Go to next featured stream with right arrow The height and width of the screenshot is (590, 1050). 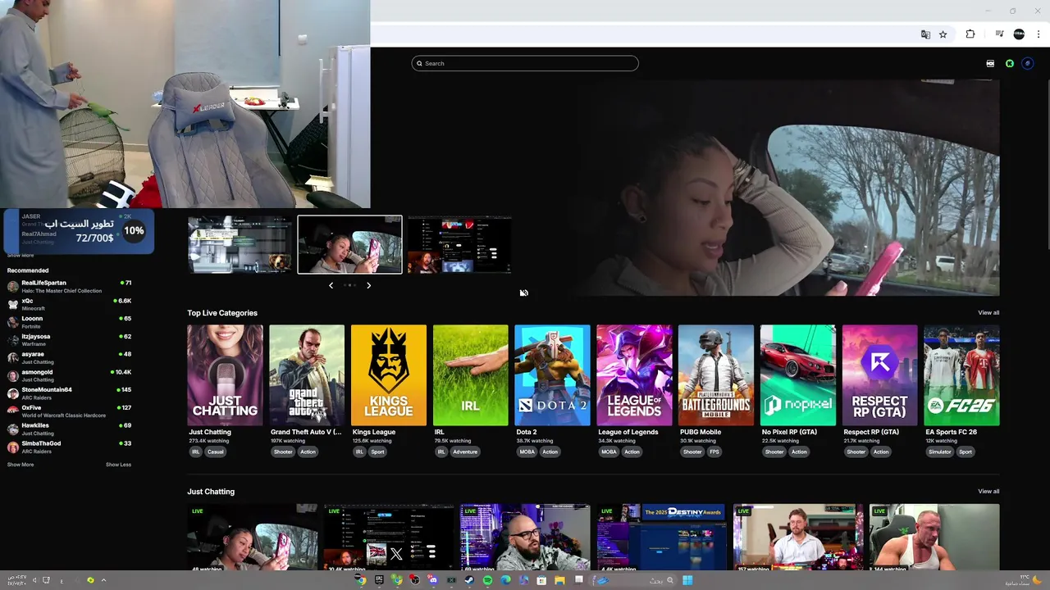coord(368,285)
